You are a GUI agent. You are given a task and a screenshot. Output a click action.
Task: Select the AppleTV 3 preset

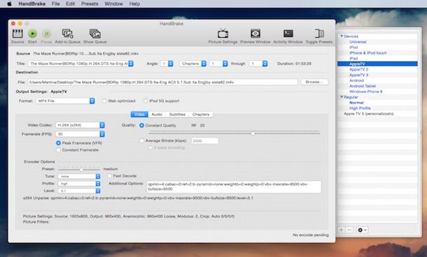[358, 75]
